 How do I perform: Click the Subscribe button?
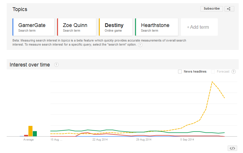tap(212, 9)
